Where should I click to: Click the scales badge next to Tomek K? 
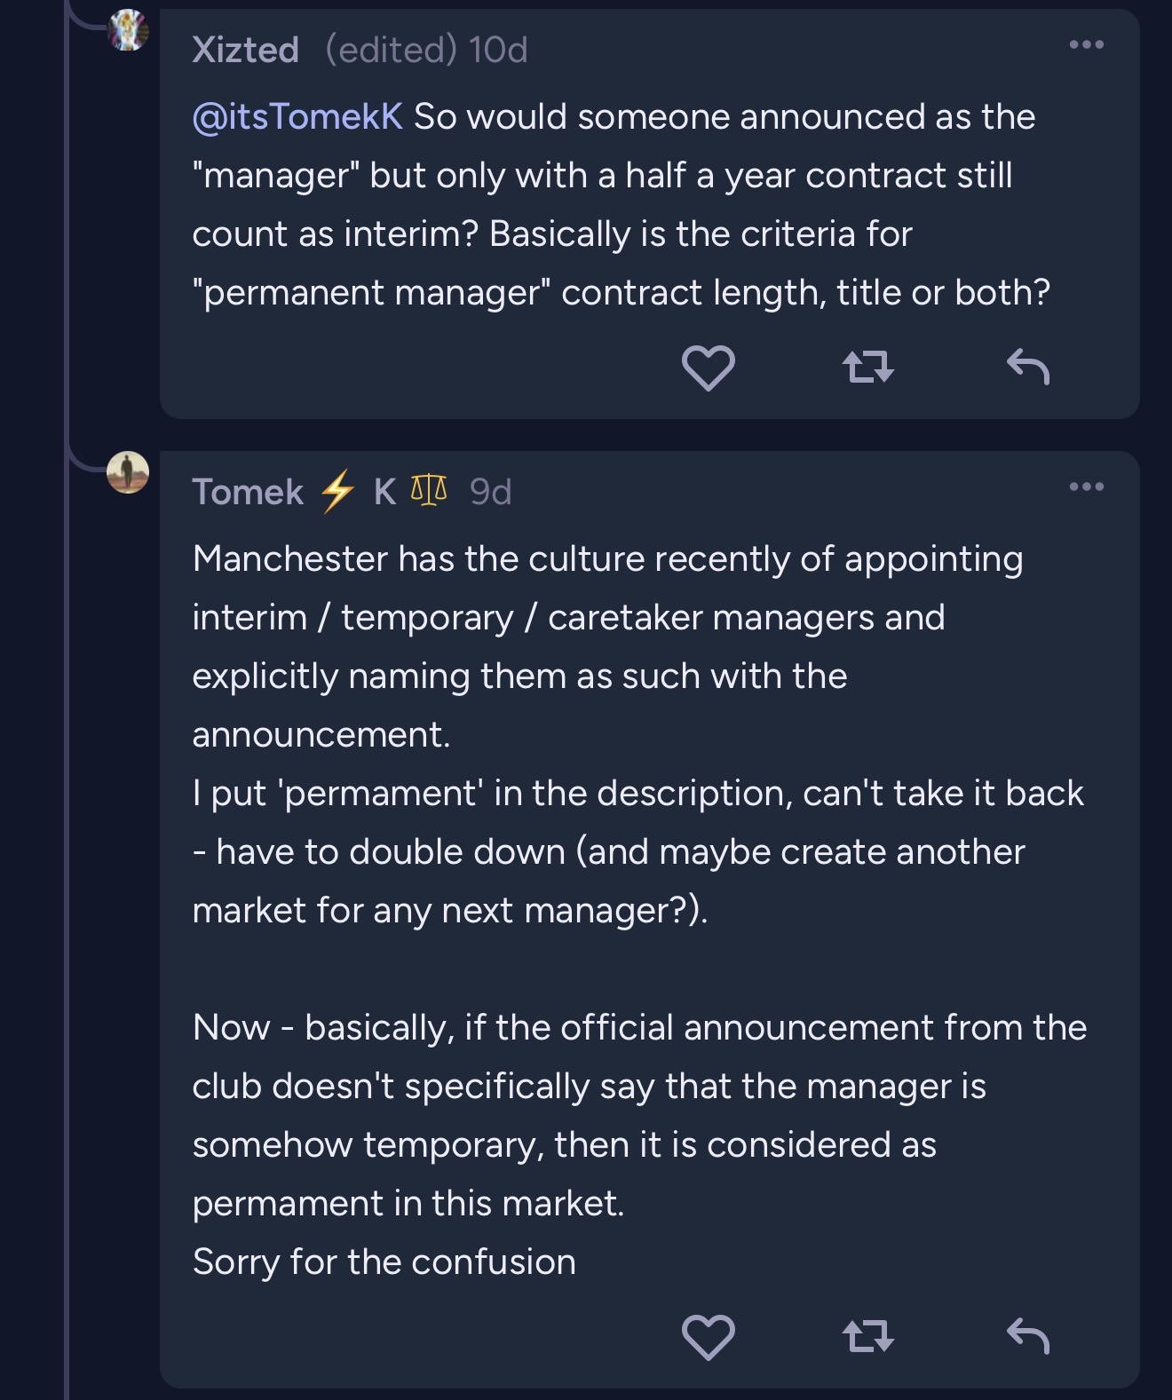pos(429,490)
